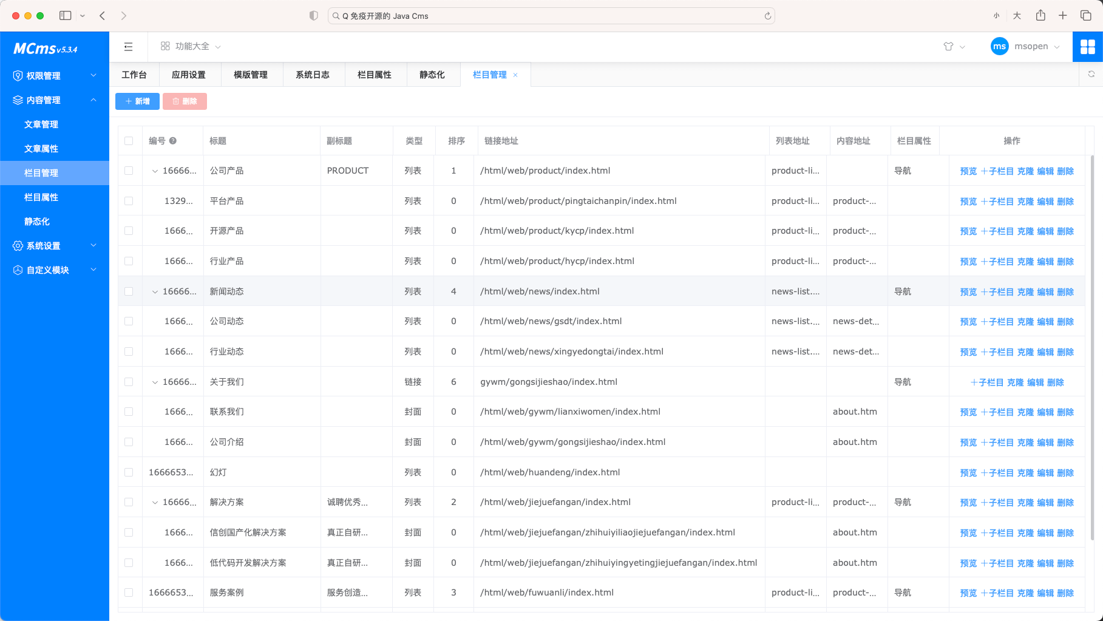Click 预览 link on the 幻灯 row
Viewport: 1103px width, 621px height.
[968, 472]
